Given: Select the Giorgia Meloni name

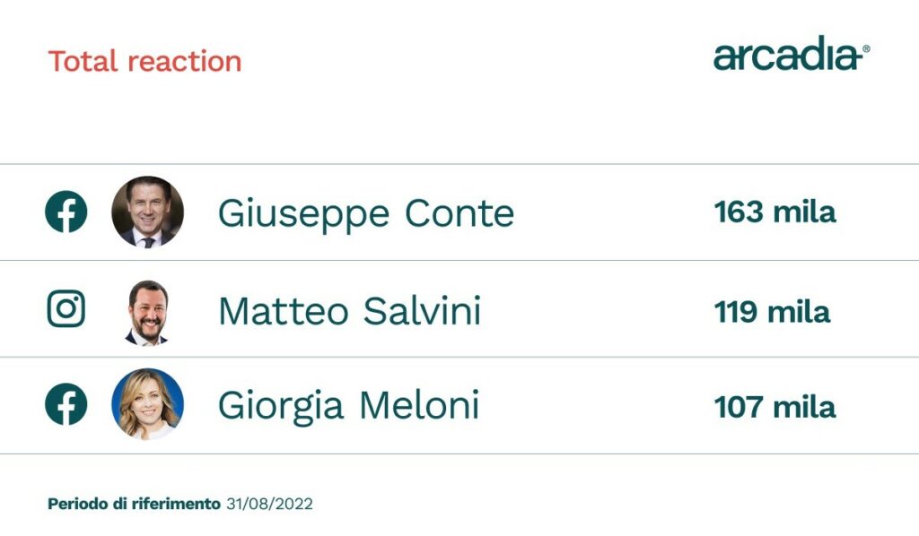Looking at the screenshot, I should point(348,406).
